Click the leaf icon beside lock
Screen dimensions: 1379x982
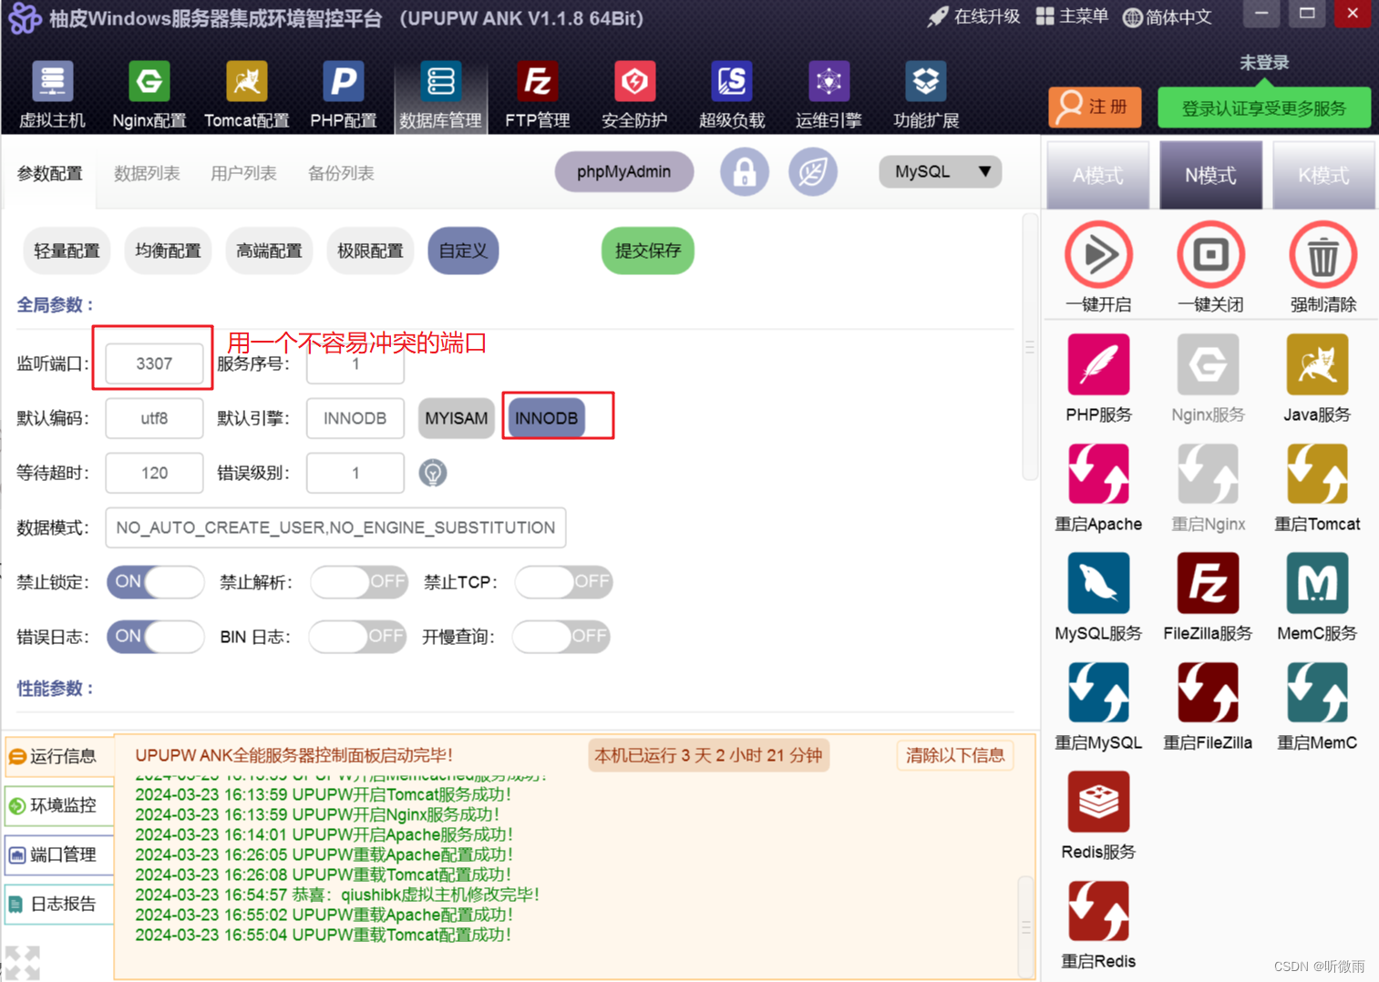click(x=813, y=171)
